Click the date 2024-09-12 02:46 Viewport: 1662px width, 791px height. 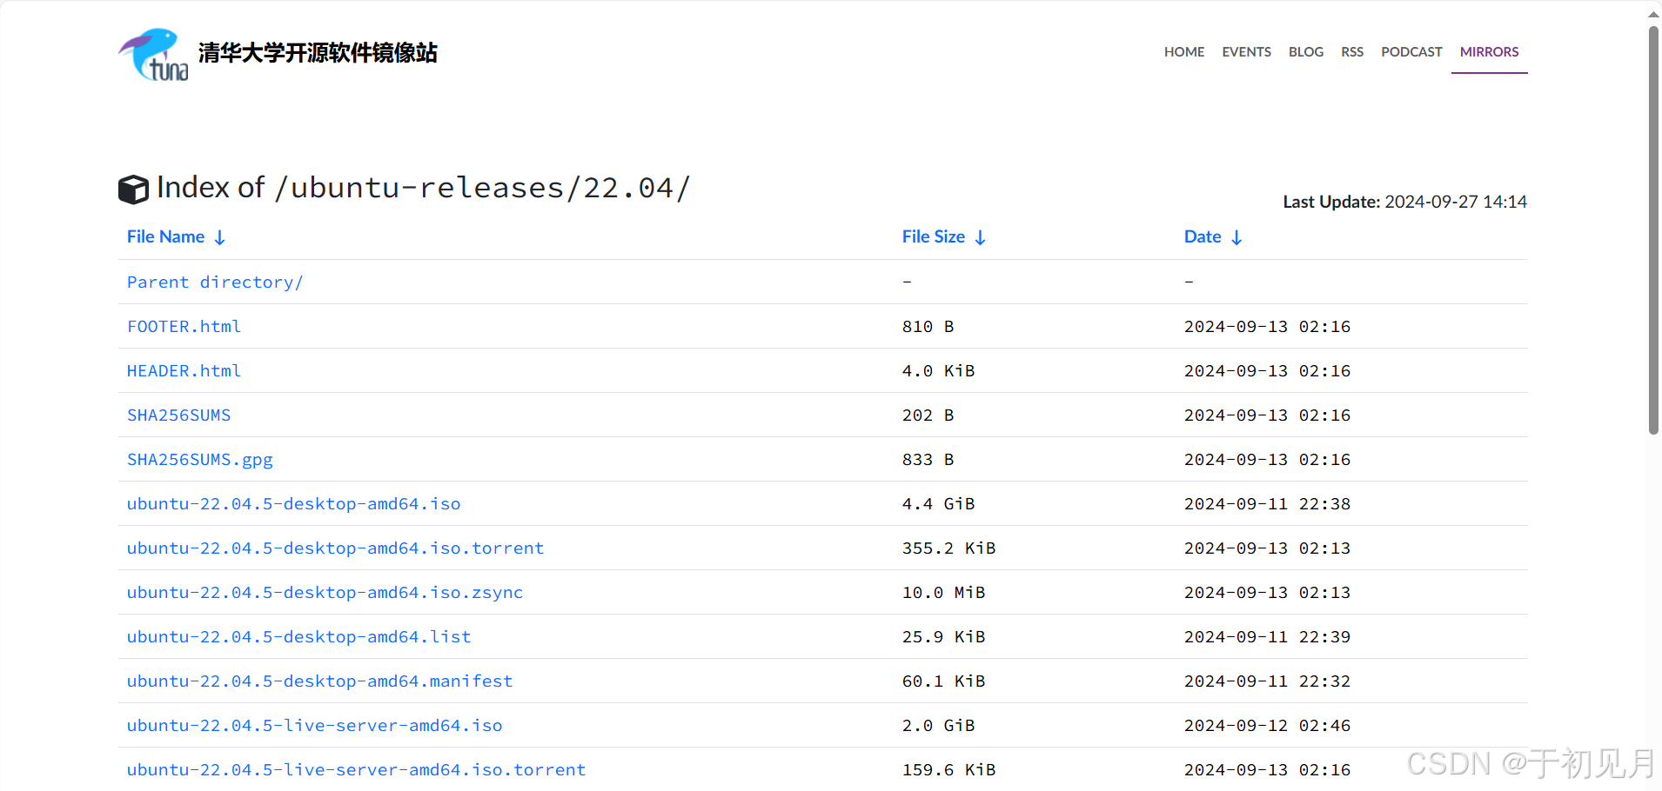(1267, 725)
